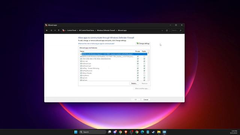240x135 pixels.
Task: Go forward using the Forward arrow
Action: click(51, 30)
